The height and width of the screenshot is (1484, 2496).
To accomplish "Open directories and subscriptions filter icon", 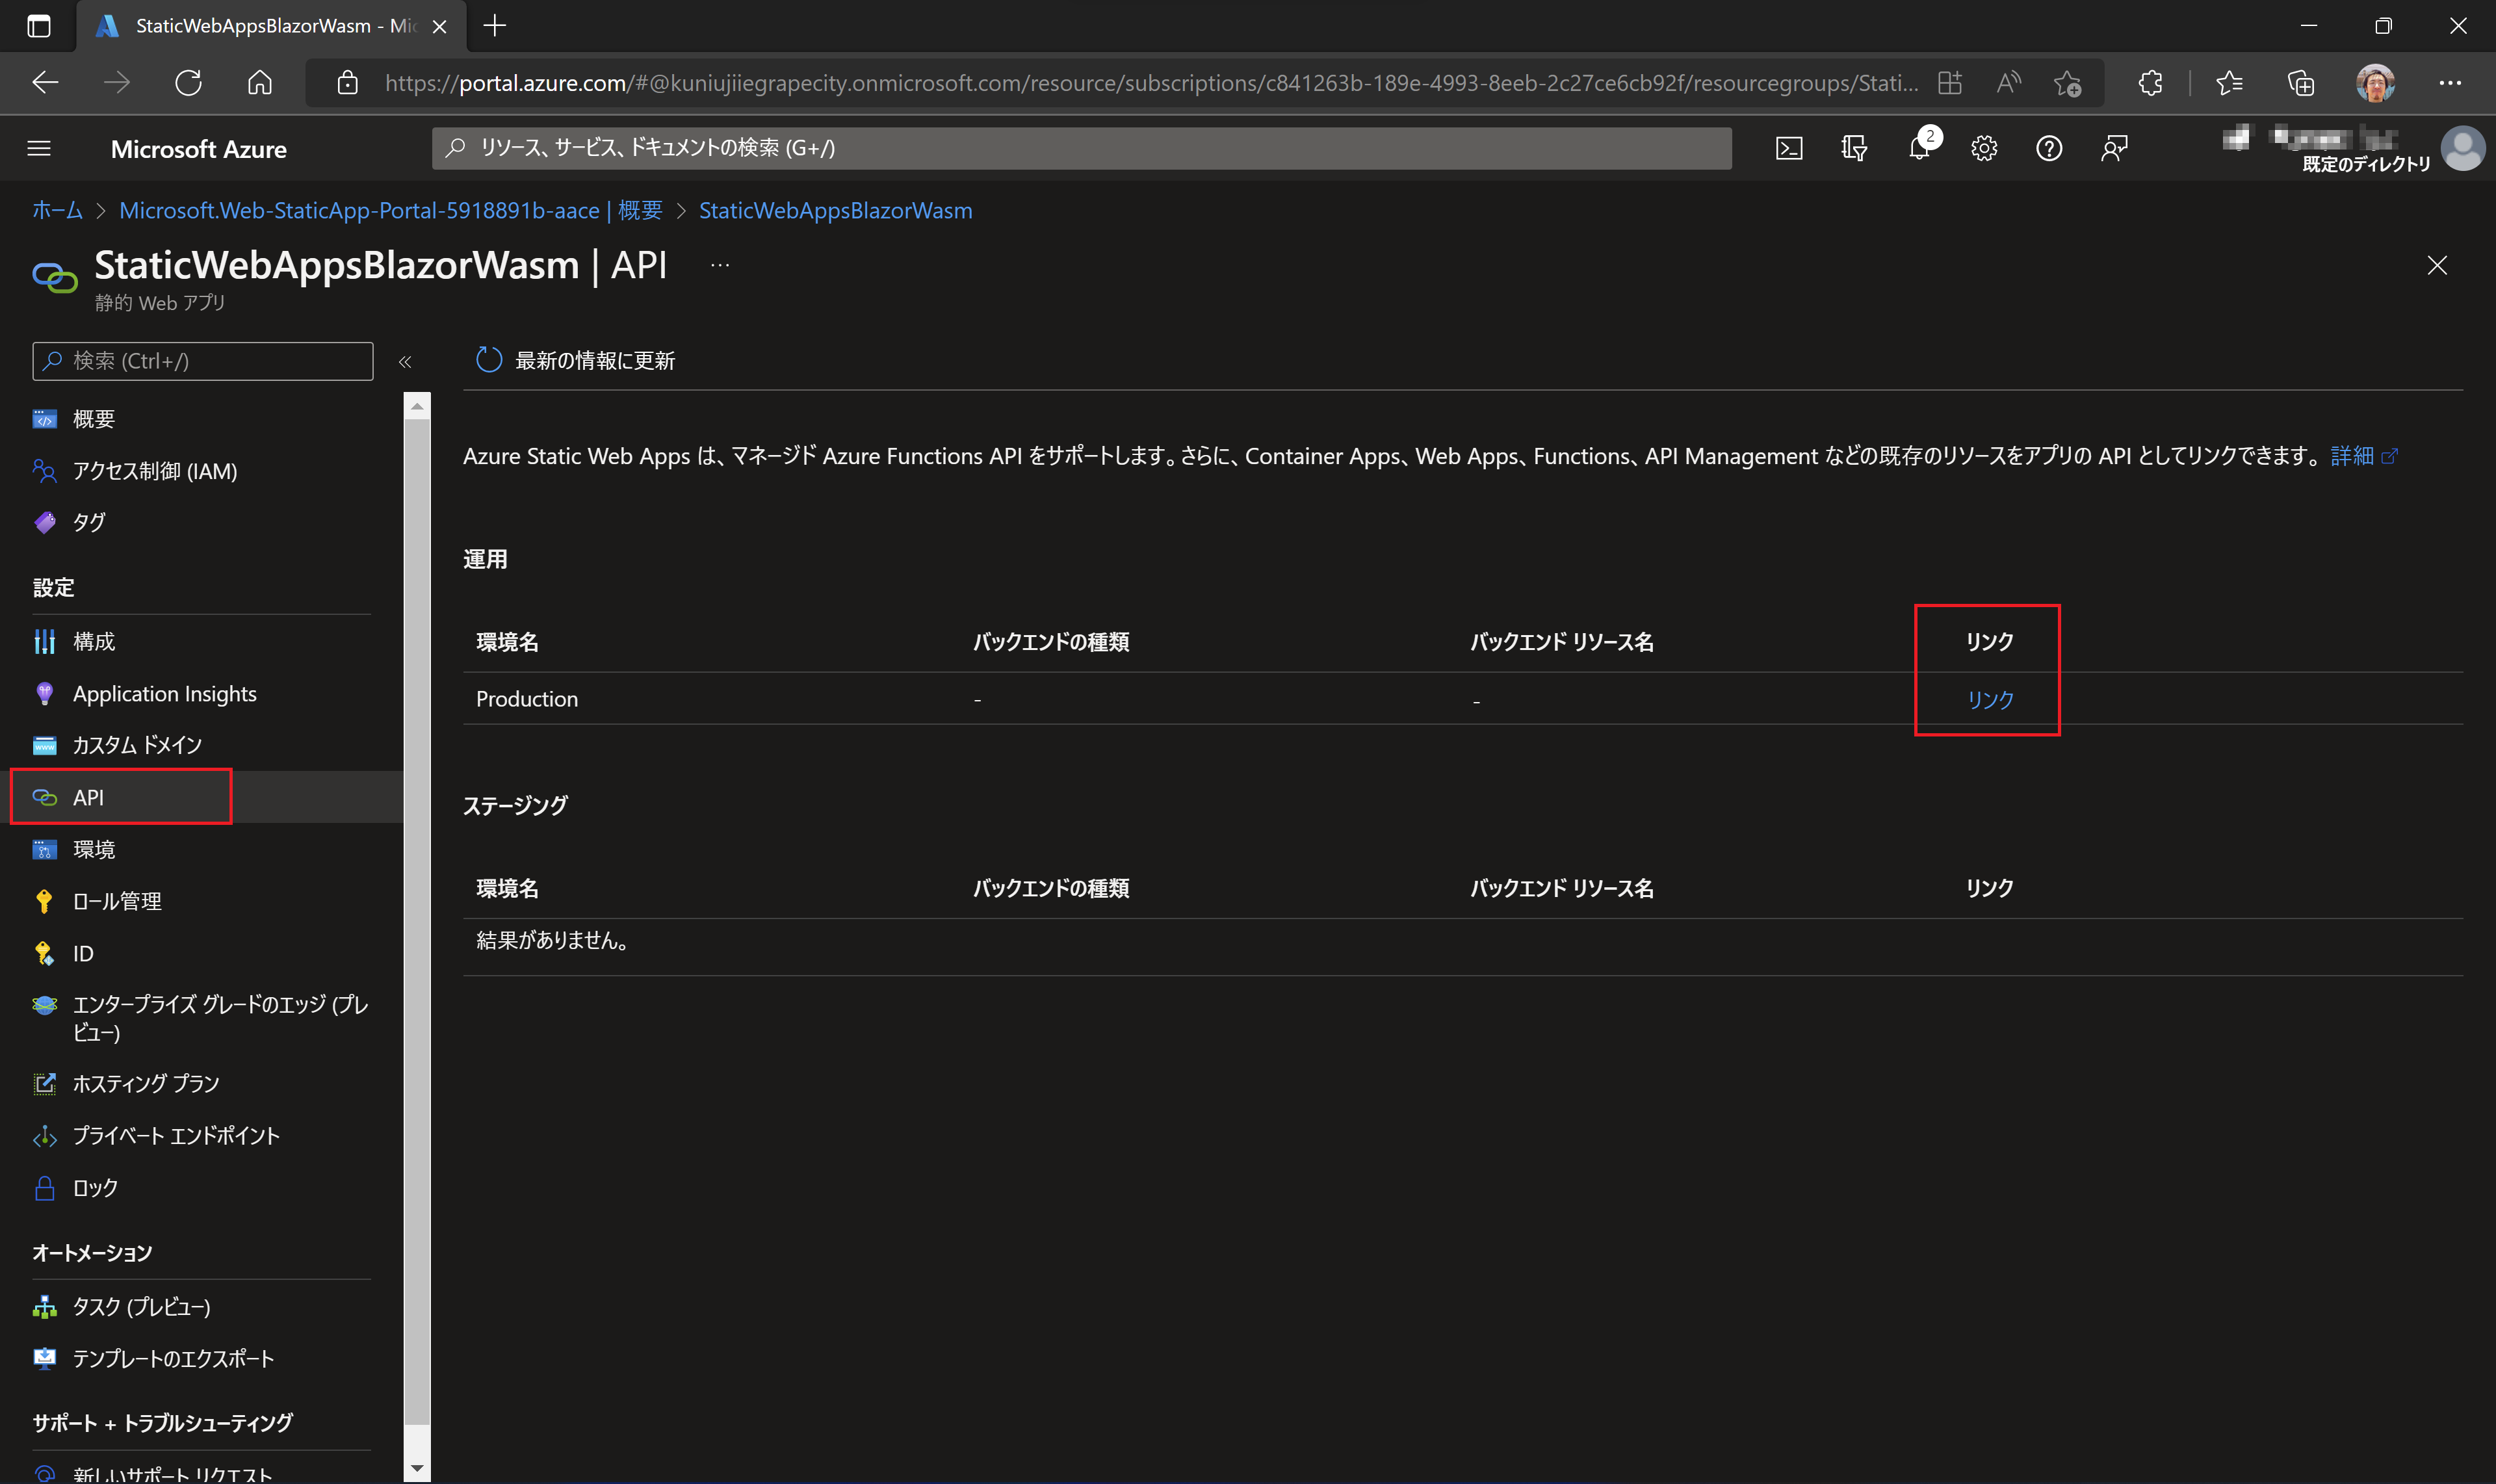I will (x=1853, y=149).
